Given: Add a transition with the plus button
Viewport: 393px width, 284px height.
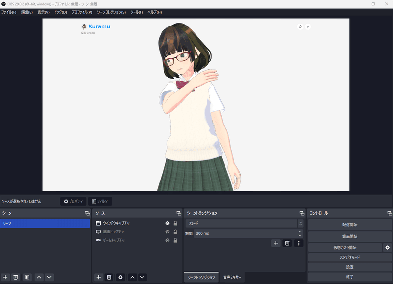Looking at the screenshot, I should 276,243.
